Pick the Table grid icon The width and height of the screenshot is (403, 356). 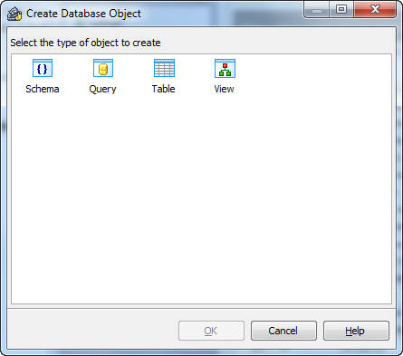click(164, 68)
